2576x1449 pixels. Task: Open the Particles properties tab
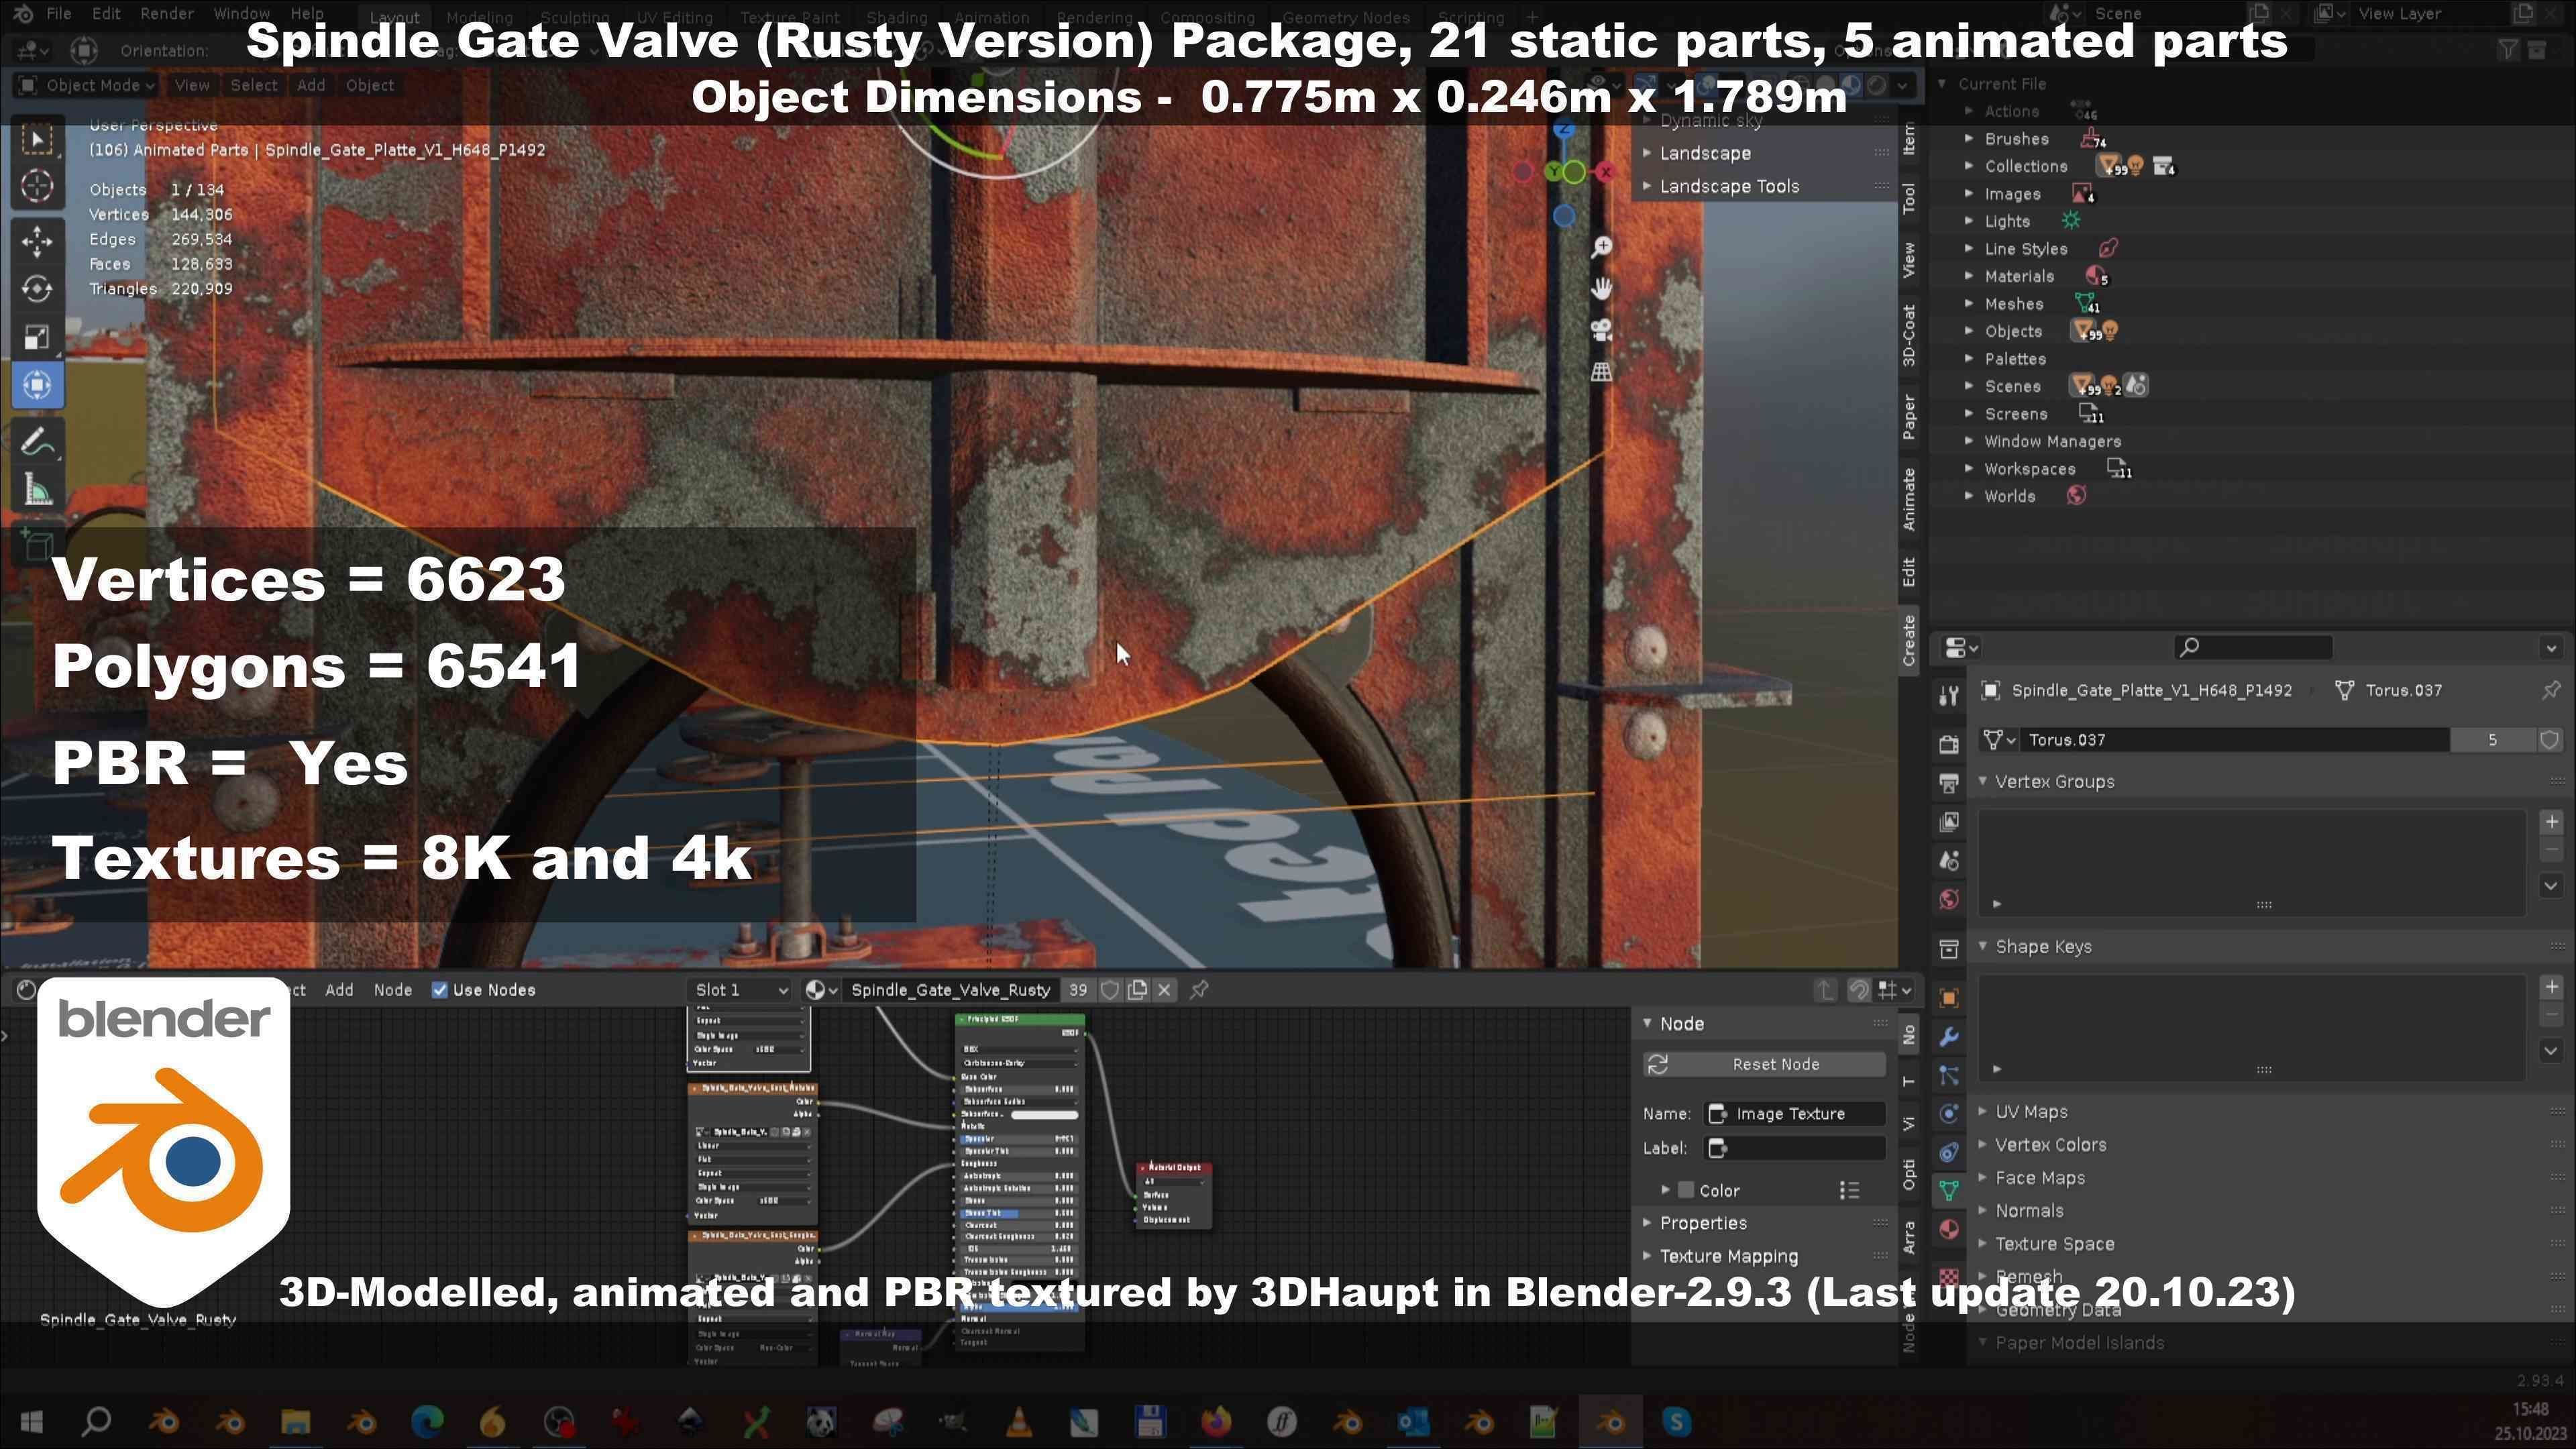point(1948,1076)
